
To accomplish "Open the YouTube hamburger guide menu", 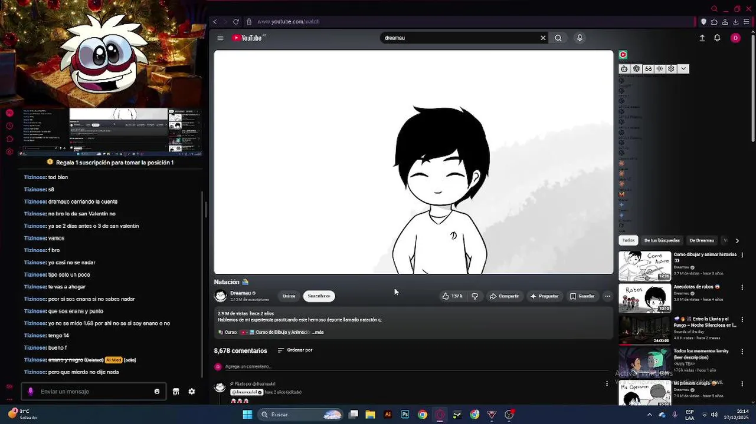I will click(x=220, y=38).
